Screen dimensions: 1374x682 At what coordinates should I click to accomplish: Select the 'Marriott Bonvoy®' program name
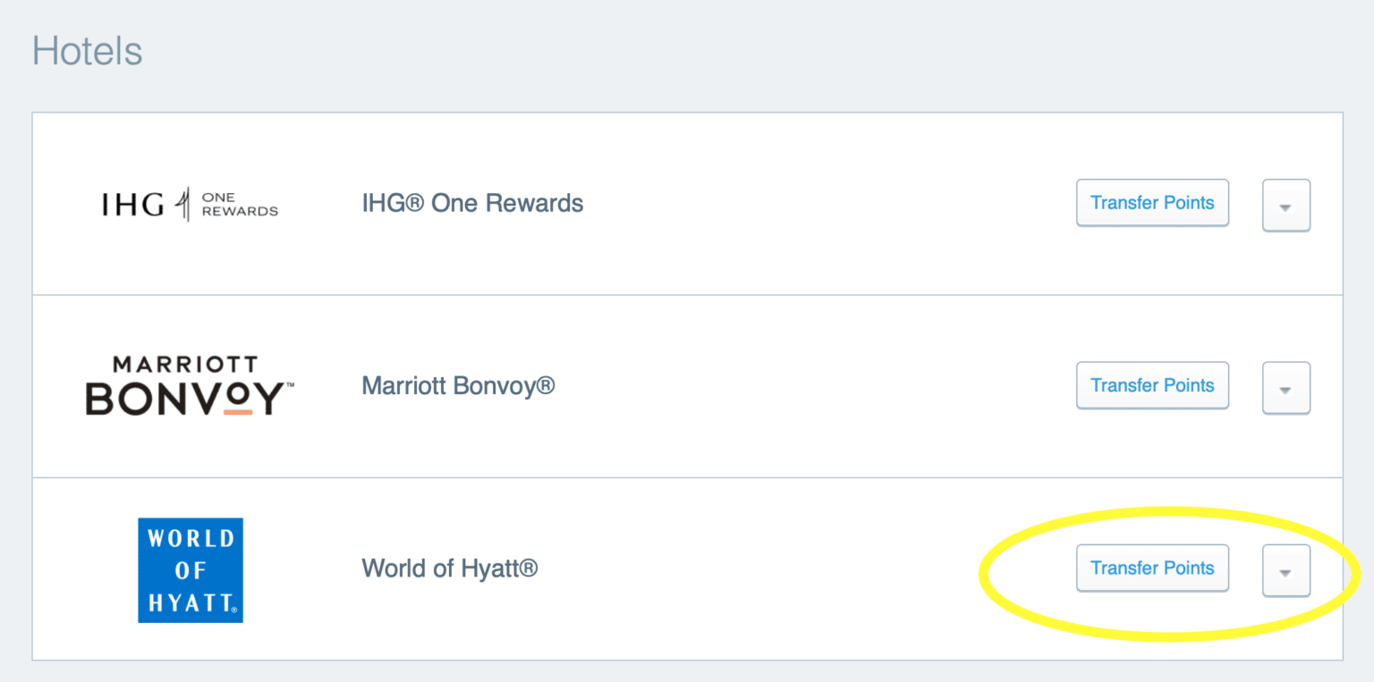tap(458, 385)
